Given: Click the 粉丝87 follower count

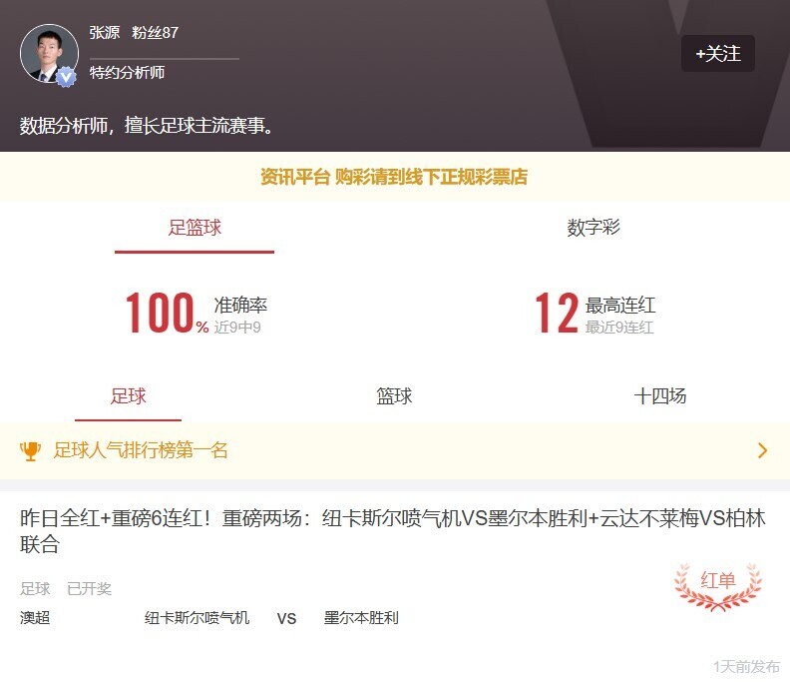Looking at the screenshot, I should point(156,33).
